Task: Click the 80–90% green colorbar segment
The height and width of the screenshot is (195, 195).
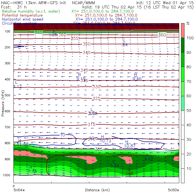Action: pyautogui.click(x=183, y=60)
